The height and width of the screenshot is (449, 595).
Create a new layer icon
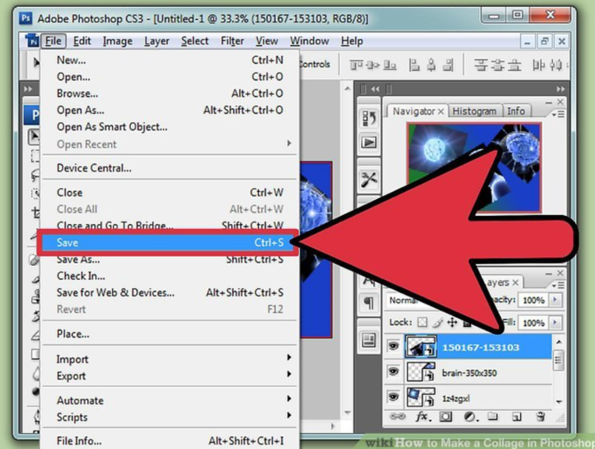pos(516,417)
